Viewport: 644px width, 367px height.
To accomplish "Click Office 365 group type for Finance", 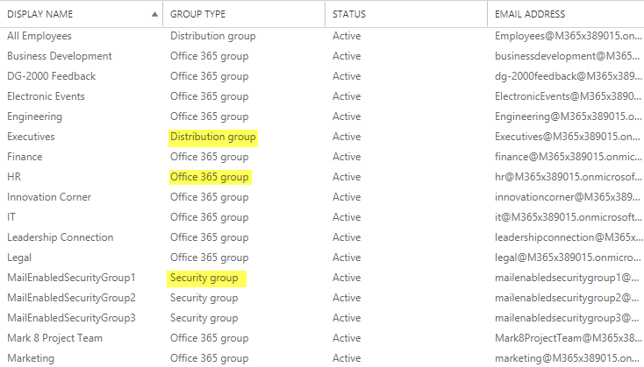I will click(x=210, y=157).
